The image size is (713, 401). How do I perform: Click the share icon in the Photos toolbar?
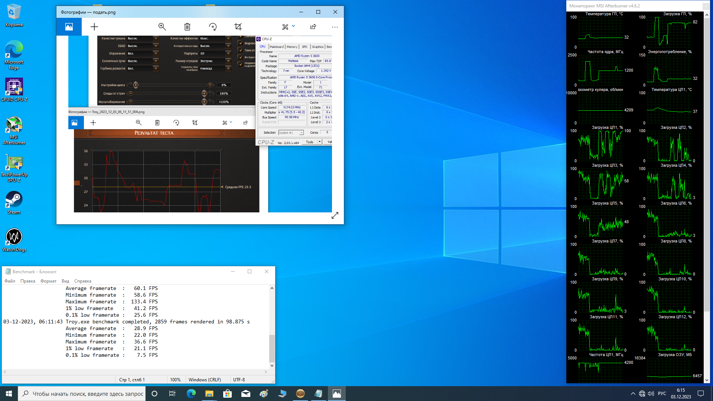[x=313, y=27]
